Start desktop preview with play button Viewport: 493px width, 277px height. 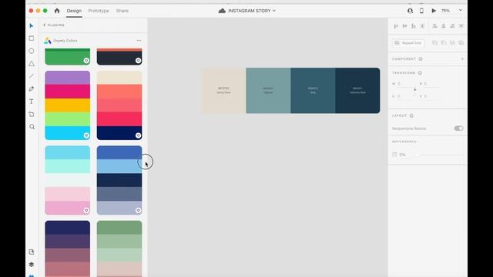click(x=434, y=11)
